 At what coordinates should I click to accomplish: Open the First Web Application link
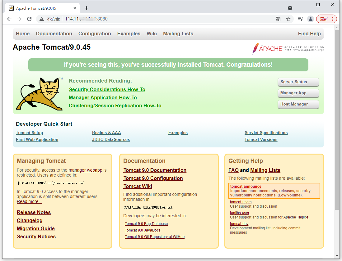coord(37,139)
